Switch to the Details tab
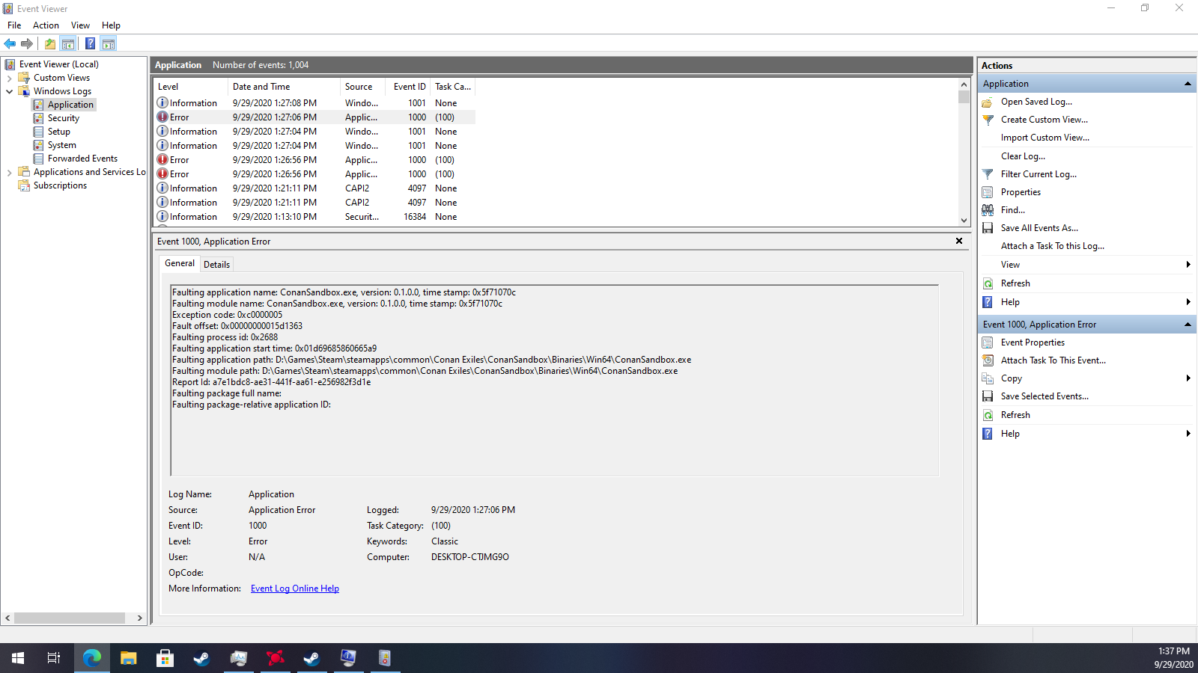The image size is (1198, 673). coord(216,265)
